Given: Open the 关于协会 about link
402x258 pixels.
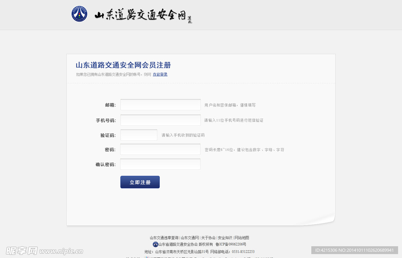Looking at the screenshot, I should coord(208,238).
